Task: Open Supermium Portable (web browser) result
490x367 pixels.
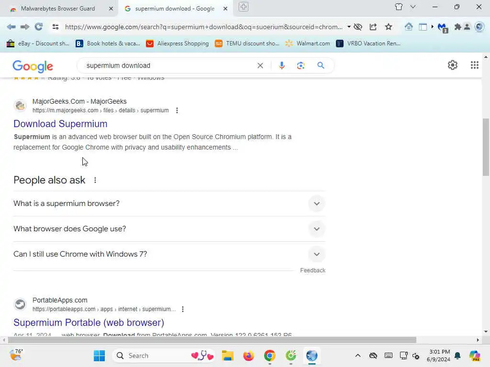Action: click(x=89, y=323)
